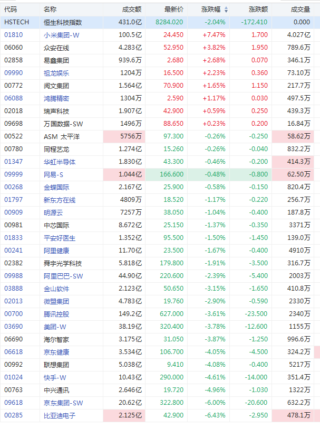
Task: Open stock code link 09618
Action: pyautogui.click(x=14, y=403)
